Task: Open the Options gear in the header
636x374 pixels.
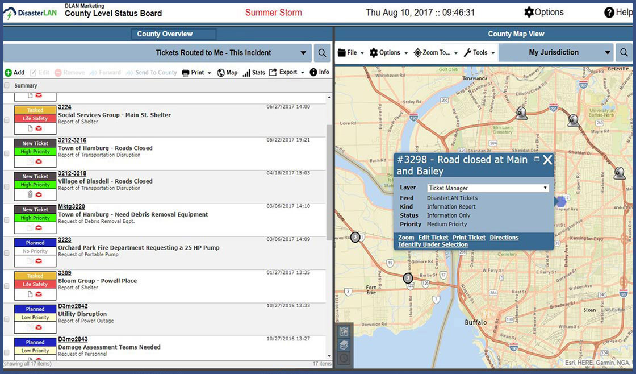Action: pyautogui.click(x=529, y=12)
